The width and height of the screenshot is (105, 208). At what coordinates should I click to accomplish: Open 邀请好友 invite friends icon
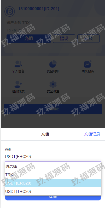click(x=18, y=84)
